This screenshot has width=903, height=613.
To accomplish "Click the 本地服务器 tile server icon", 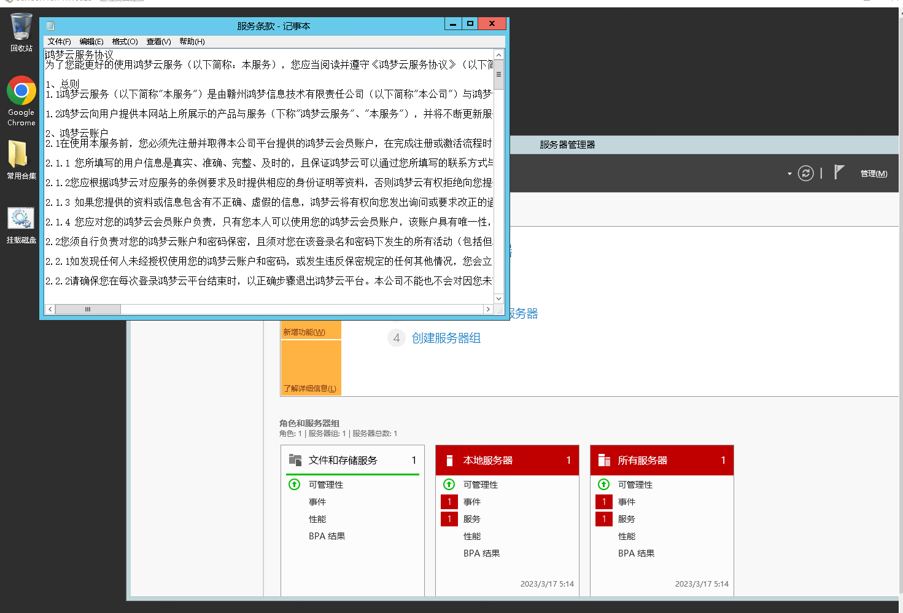I will click(449, 460).
